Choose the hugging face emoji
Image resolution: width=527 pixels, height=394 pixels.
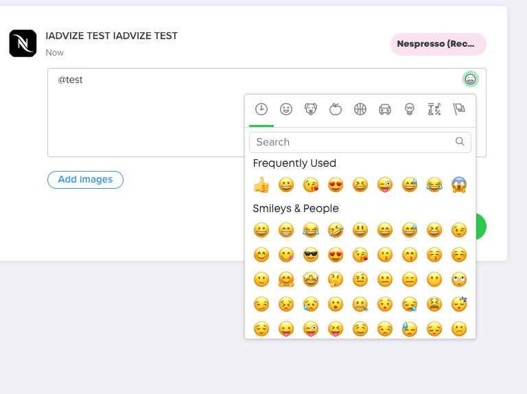click(x=286, y=279)
